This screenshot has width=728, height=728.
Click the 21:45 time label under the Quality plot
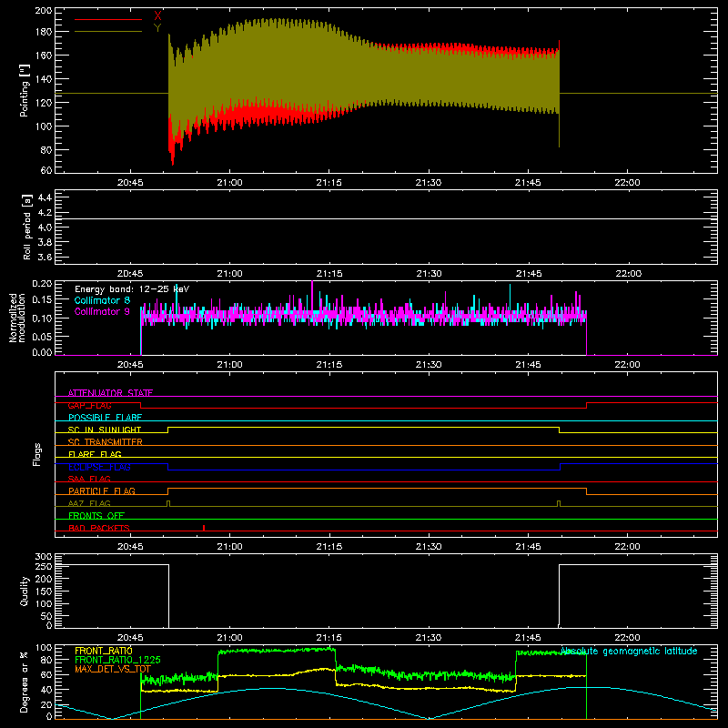click(x=528, y=638)
